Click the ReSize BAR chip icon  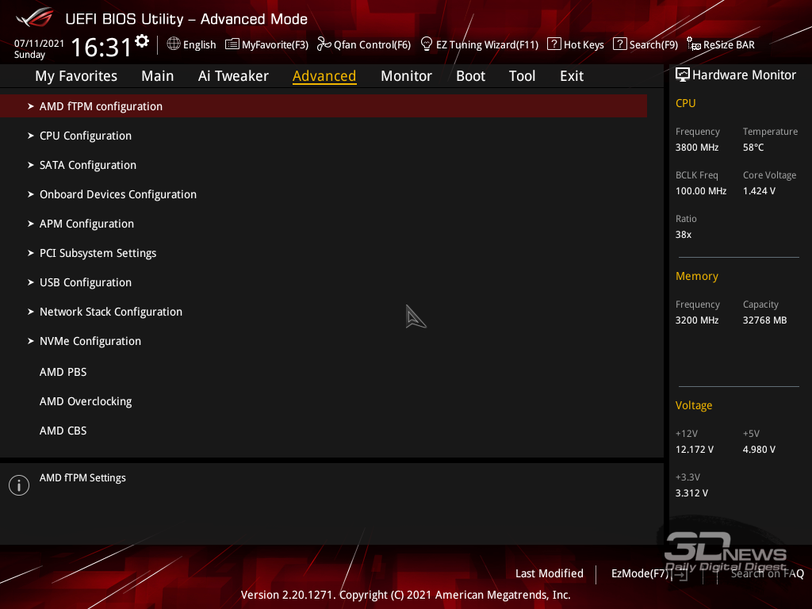tap(694, 44)
